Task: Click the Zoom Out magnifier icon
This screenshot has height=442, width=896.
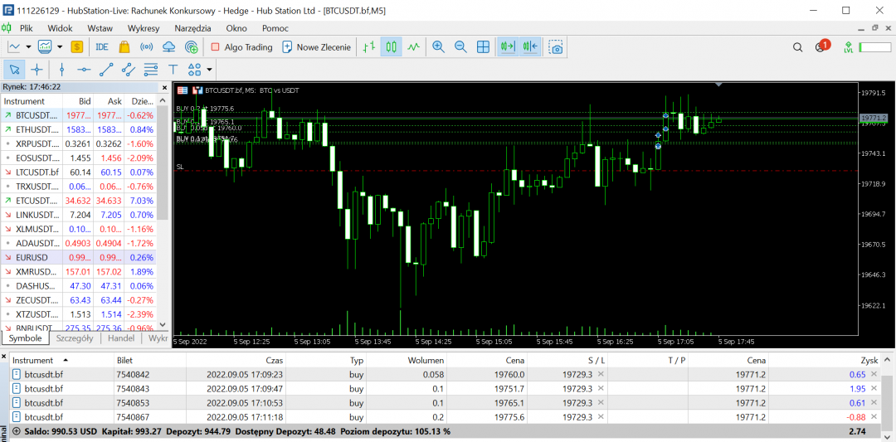Action: pyautogui.click(x=460, y=47)
